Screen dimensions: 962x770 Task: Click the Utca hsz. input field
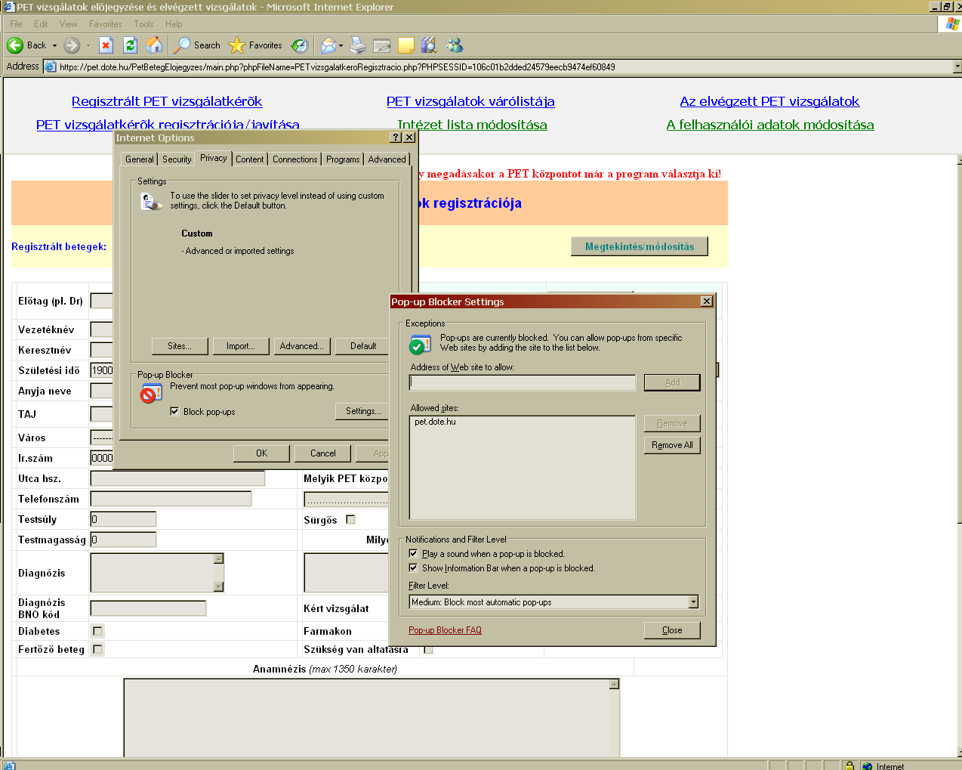[177, 478]
